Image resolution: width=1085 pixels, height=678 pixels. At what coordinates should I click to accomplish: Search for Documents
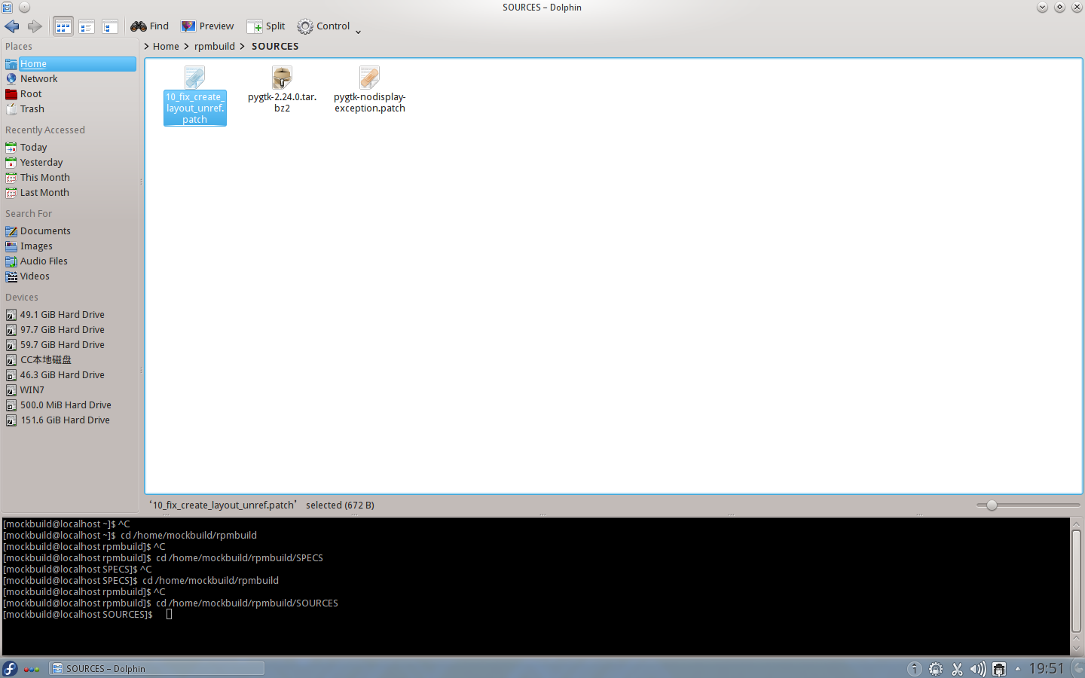(70, 231)
